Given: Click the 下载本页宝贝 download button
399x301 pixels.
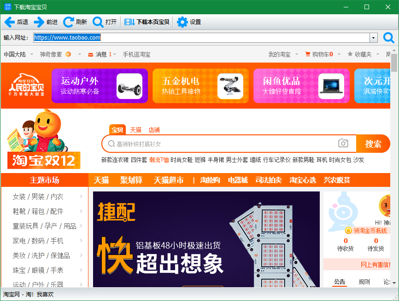Looking at the screenshot, I should (x=147, y=22).
